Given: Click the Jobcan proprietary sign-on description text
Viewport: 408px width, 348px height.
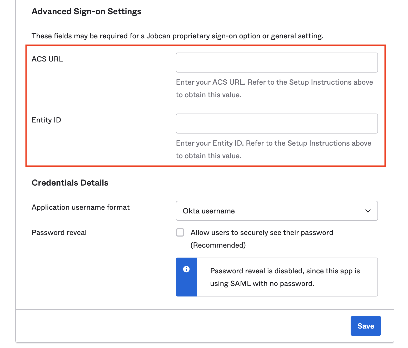Looking at the screenshot, I should [x=177, y=36].
